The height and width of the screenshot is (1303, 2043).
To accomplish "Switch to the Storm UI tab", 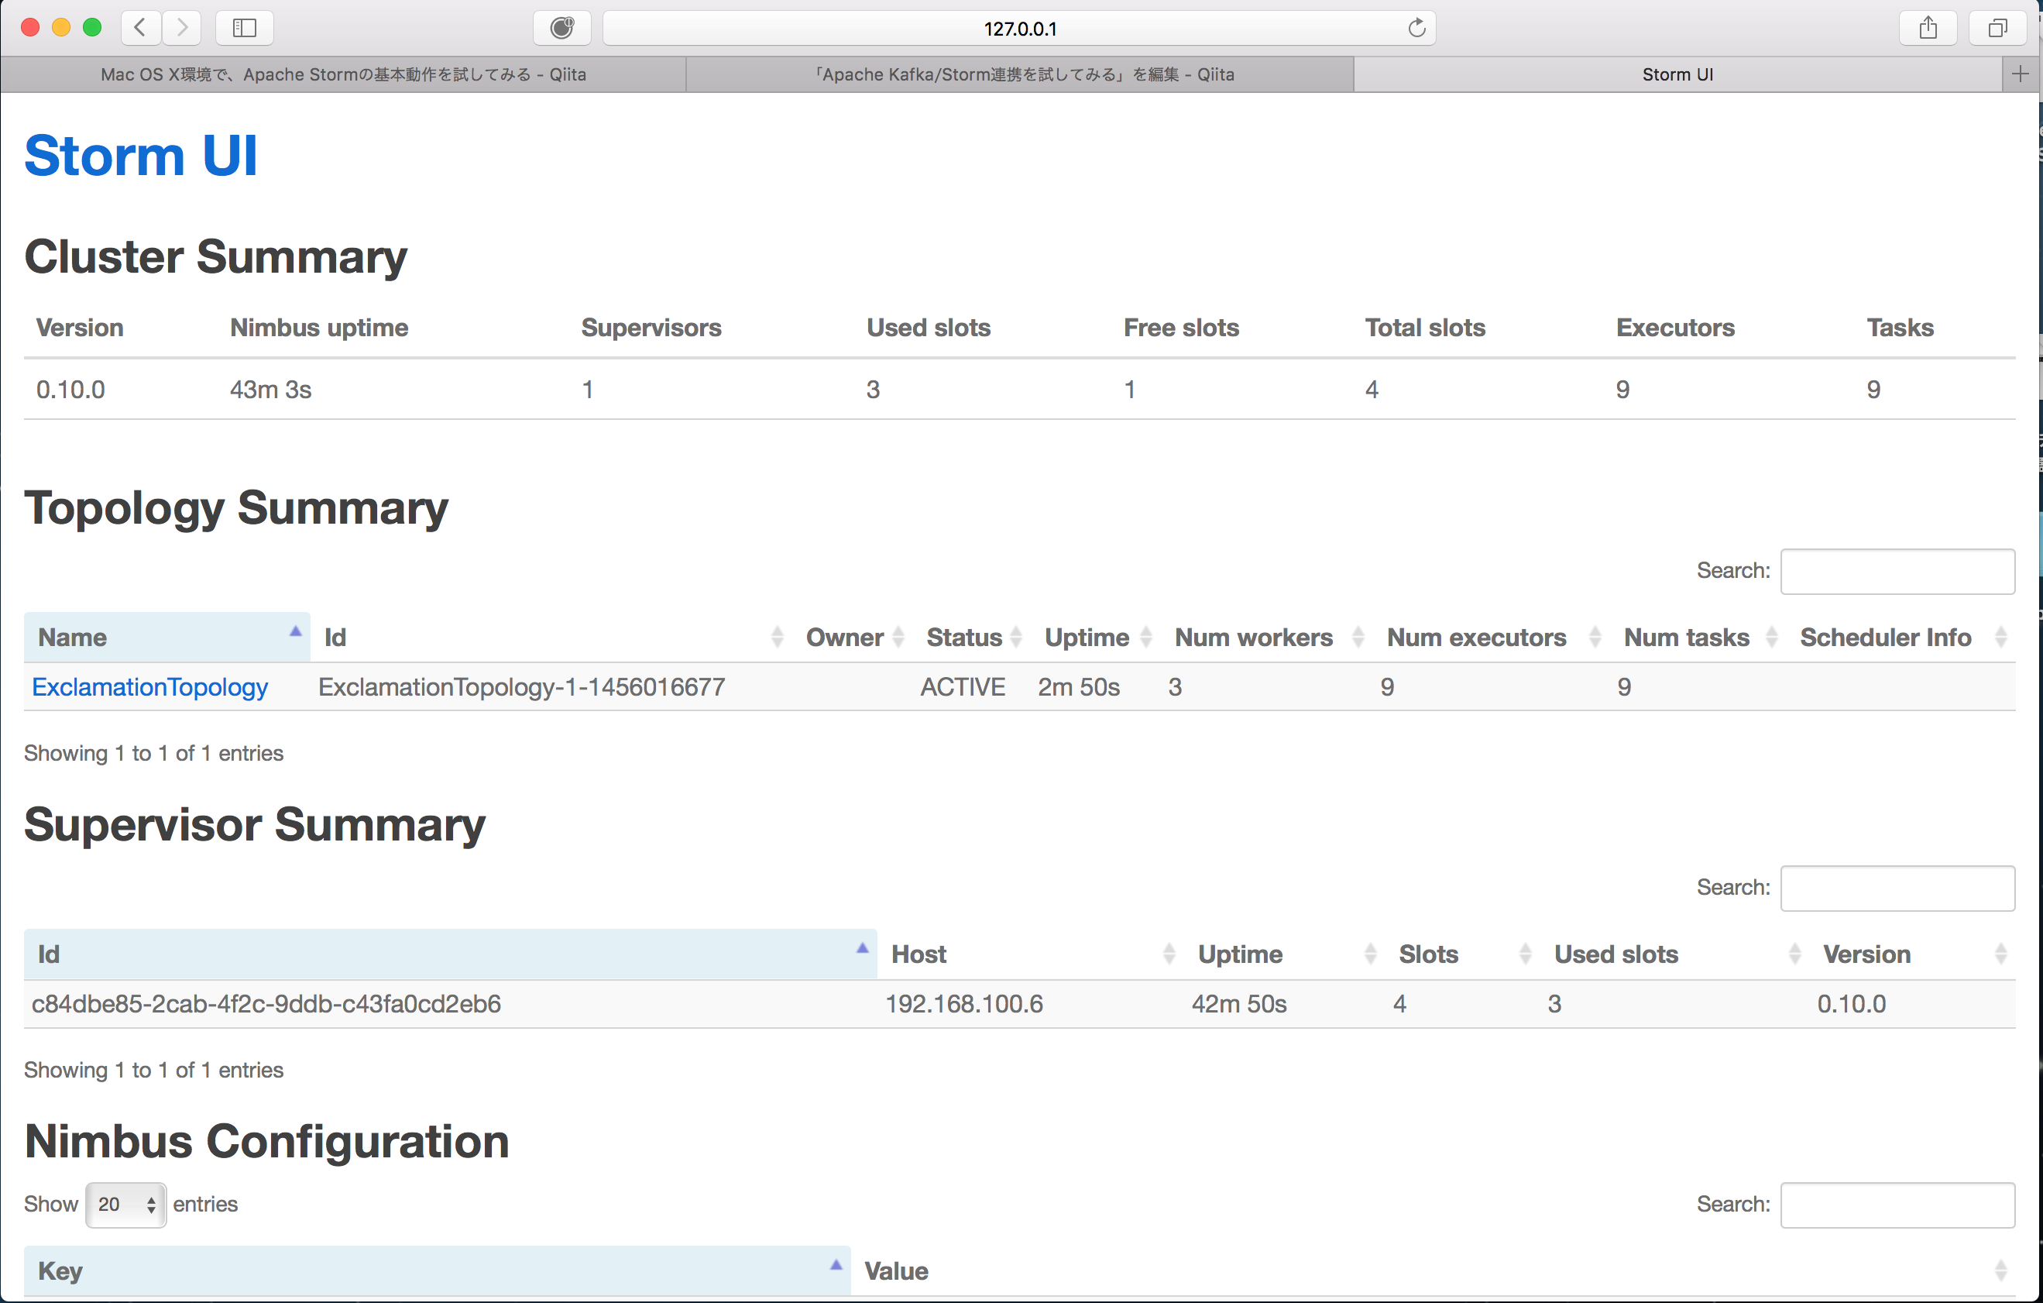I will (1678, 74).
